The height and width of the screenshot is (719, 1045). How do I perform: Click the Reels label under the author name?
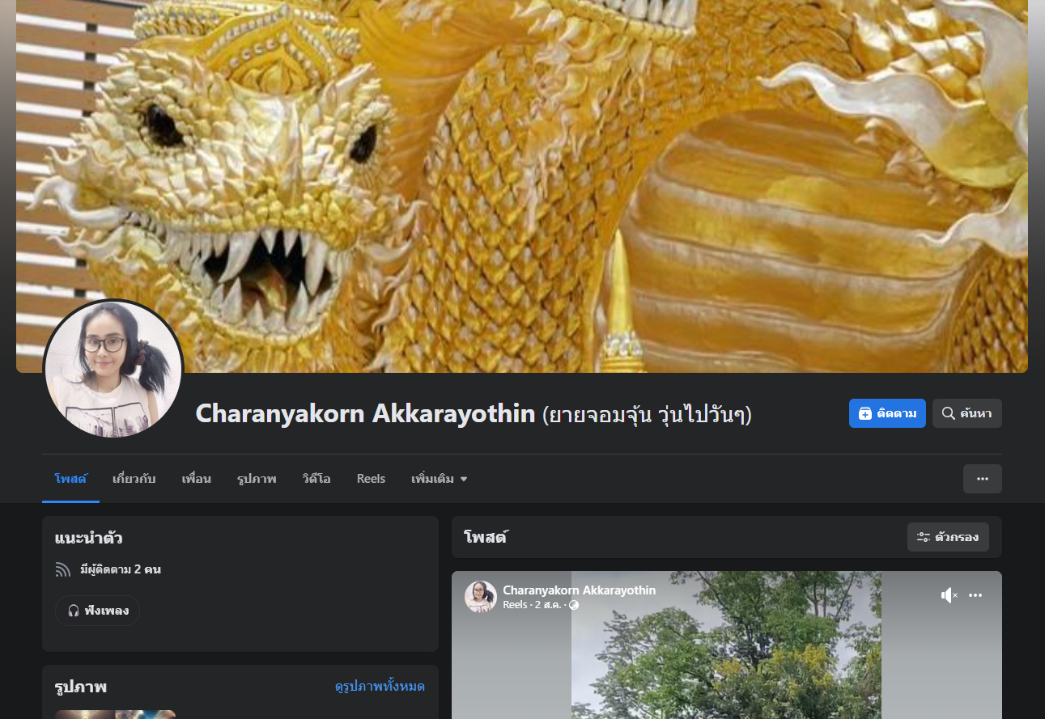tap(516, 605)
